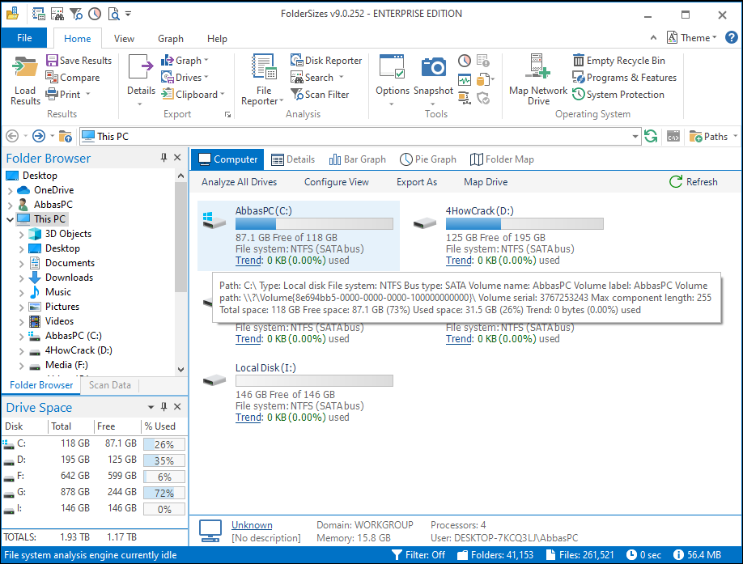
Task: Open the Scan Filter tool
Action: click(x=320, y=94)
